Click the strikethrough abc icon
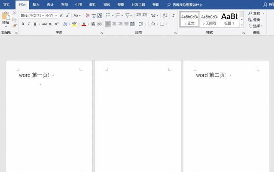 tap(44, 24)
